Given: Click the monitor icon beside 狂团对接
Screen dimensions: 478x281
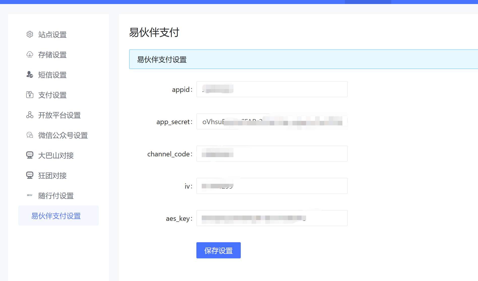Looking at the screenshot, I should (30, 175).
